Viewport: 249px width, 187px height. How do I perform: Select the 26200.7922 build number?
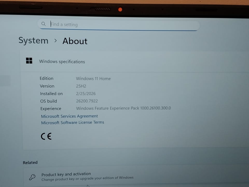[x=87, y=101]
